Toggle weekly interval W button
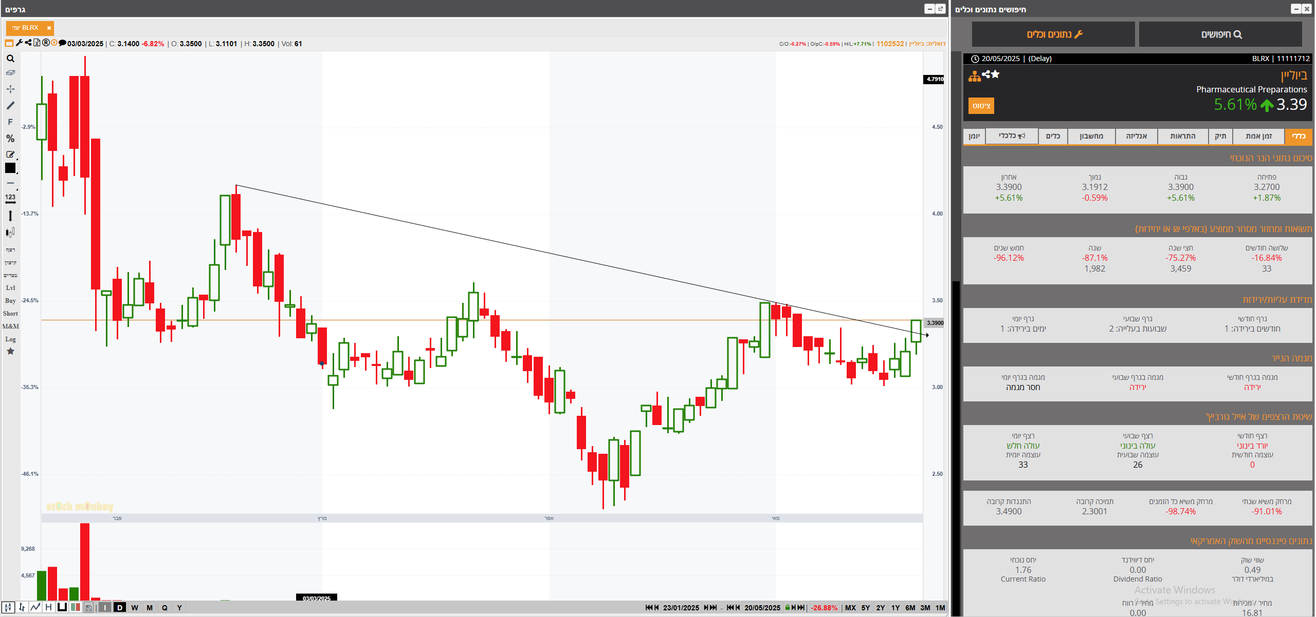Screen dimensions: 1316x617 click(x=135, y=608)
